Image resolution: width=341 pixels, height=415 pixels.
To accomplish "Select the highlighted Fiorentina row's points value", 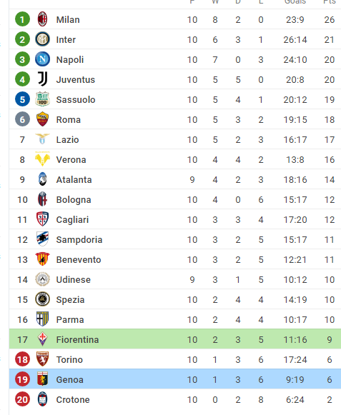I will 330,339.
